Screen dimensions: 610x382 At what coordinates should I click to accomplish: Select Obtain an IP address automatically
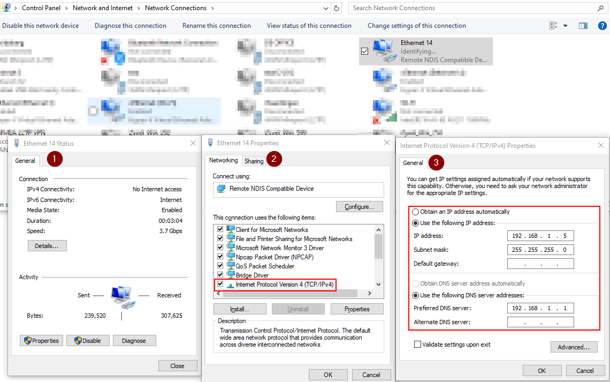tap(416, 212)
